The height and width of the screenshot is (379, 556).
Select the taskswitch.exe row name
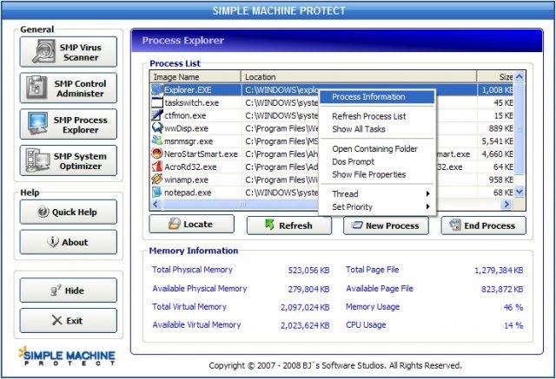click(x=191, y=103)
